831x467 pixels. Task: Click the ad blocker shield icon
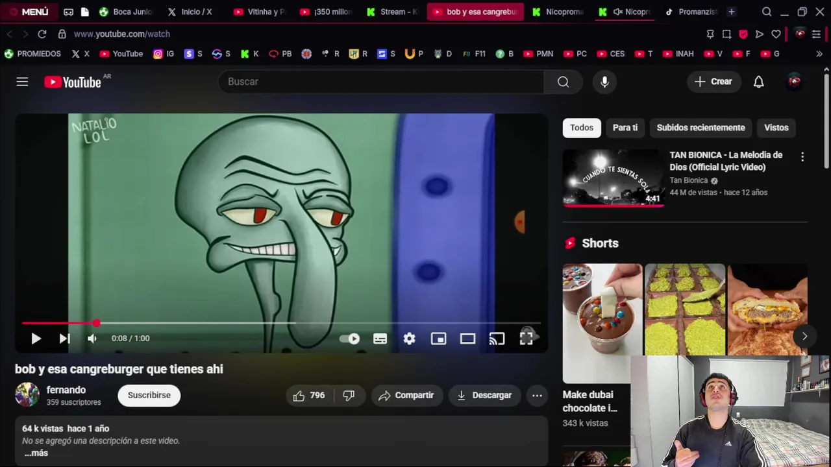[x=743, y=34]
